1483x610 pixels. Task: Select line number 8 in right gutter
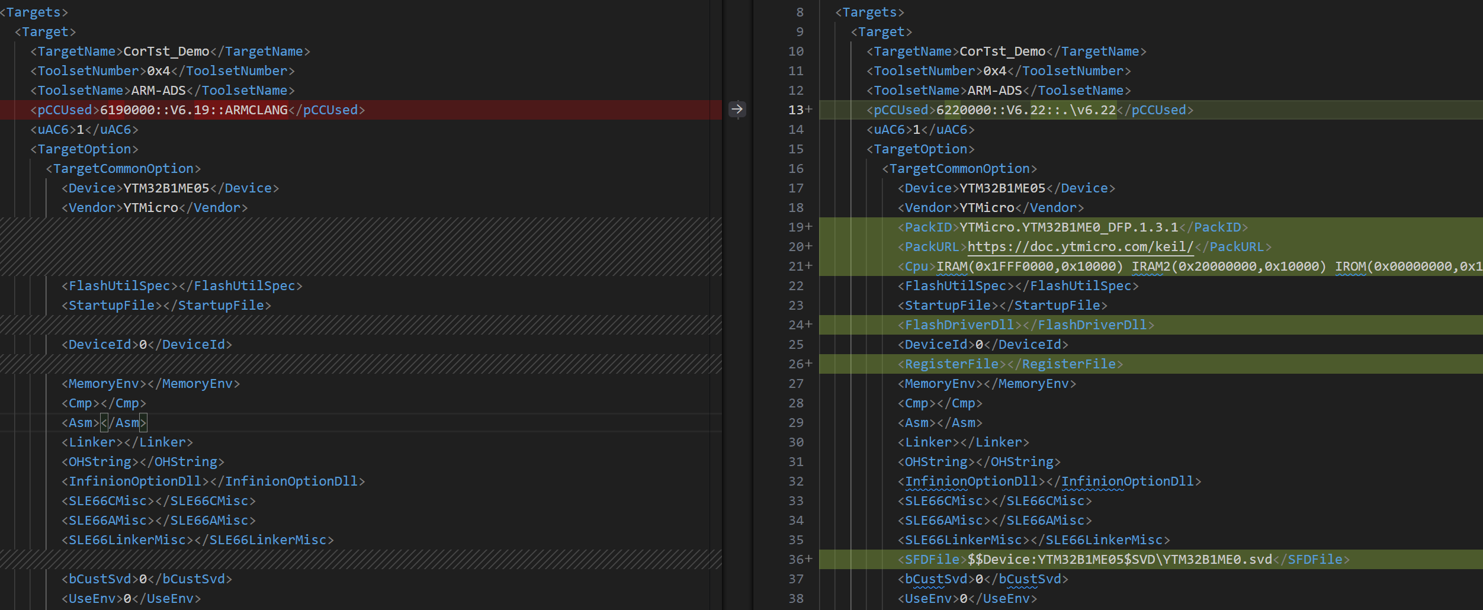click(800, 12)
